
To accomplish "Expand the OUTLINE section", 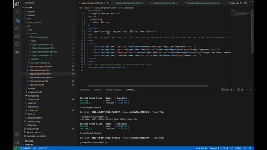I will 29,141.
